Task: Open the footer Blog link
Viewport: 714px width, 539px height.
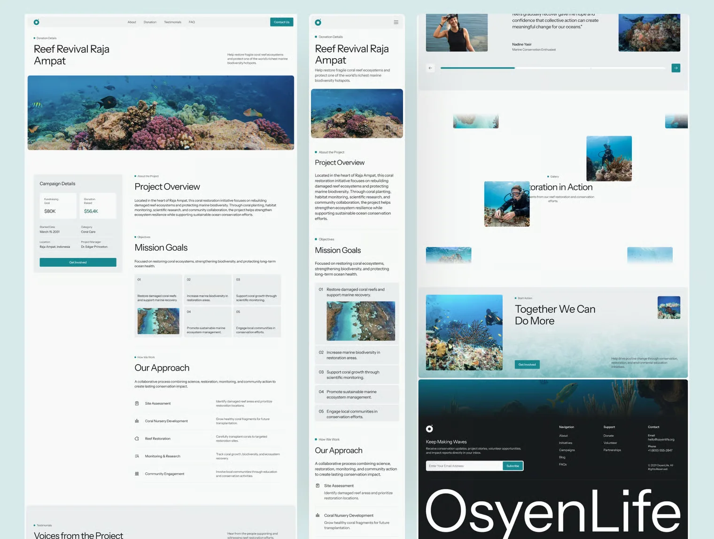Action: [562, 457]
